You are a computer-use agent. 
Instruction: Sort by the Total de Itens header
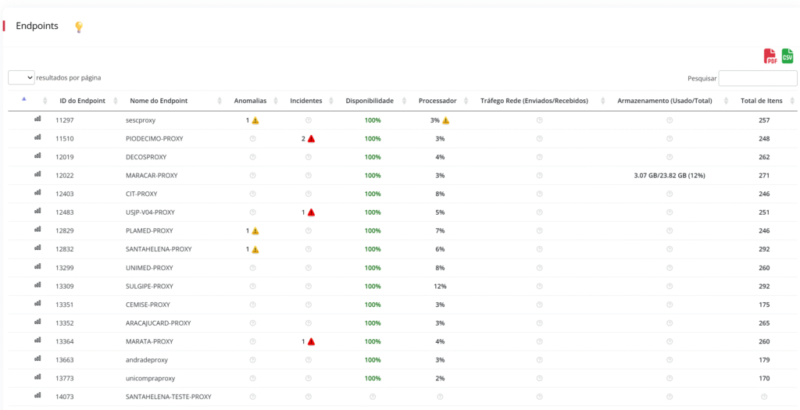[761, 101]
